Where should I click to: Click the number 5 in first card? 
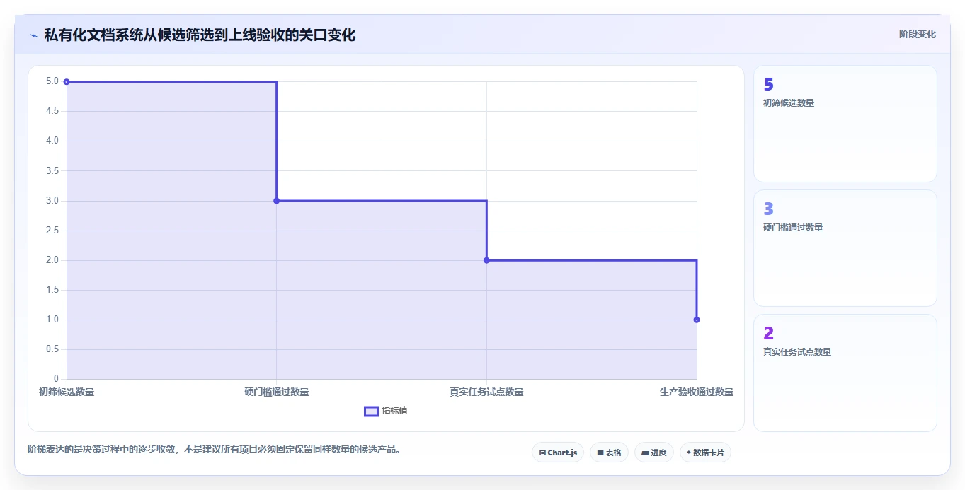point(768,85)
